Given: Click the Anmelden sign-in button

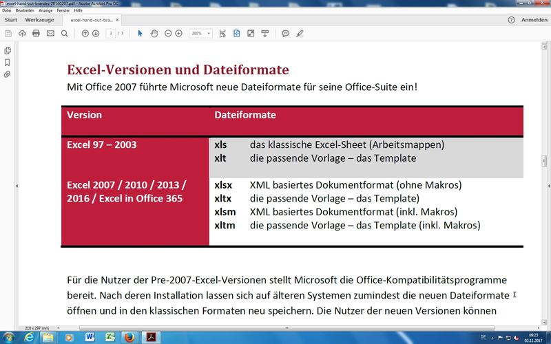Looking at the screenshot, I should point(534,20).
